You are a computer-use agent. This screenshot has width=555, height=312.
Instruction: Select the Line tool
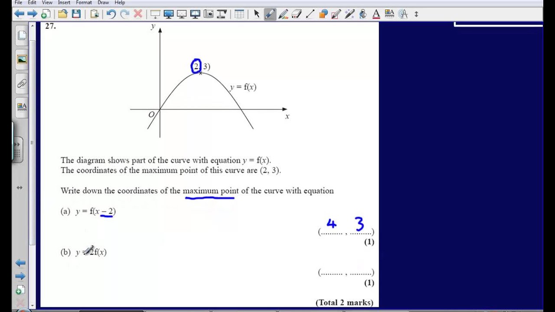coord(310,14)
